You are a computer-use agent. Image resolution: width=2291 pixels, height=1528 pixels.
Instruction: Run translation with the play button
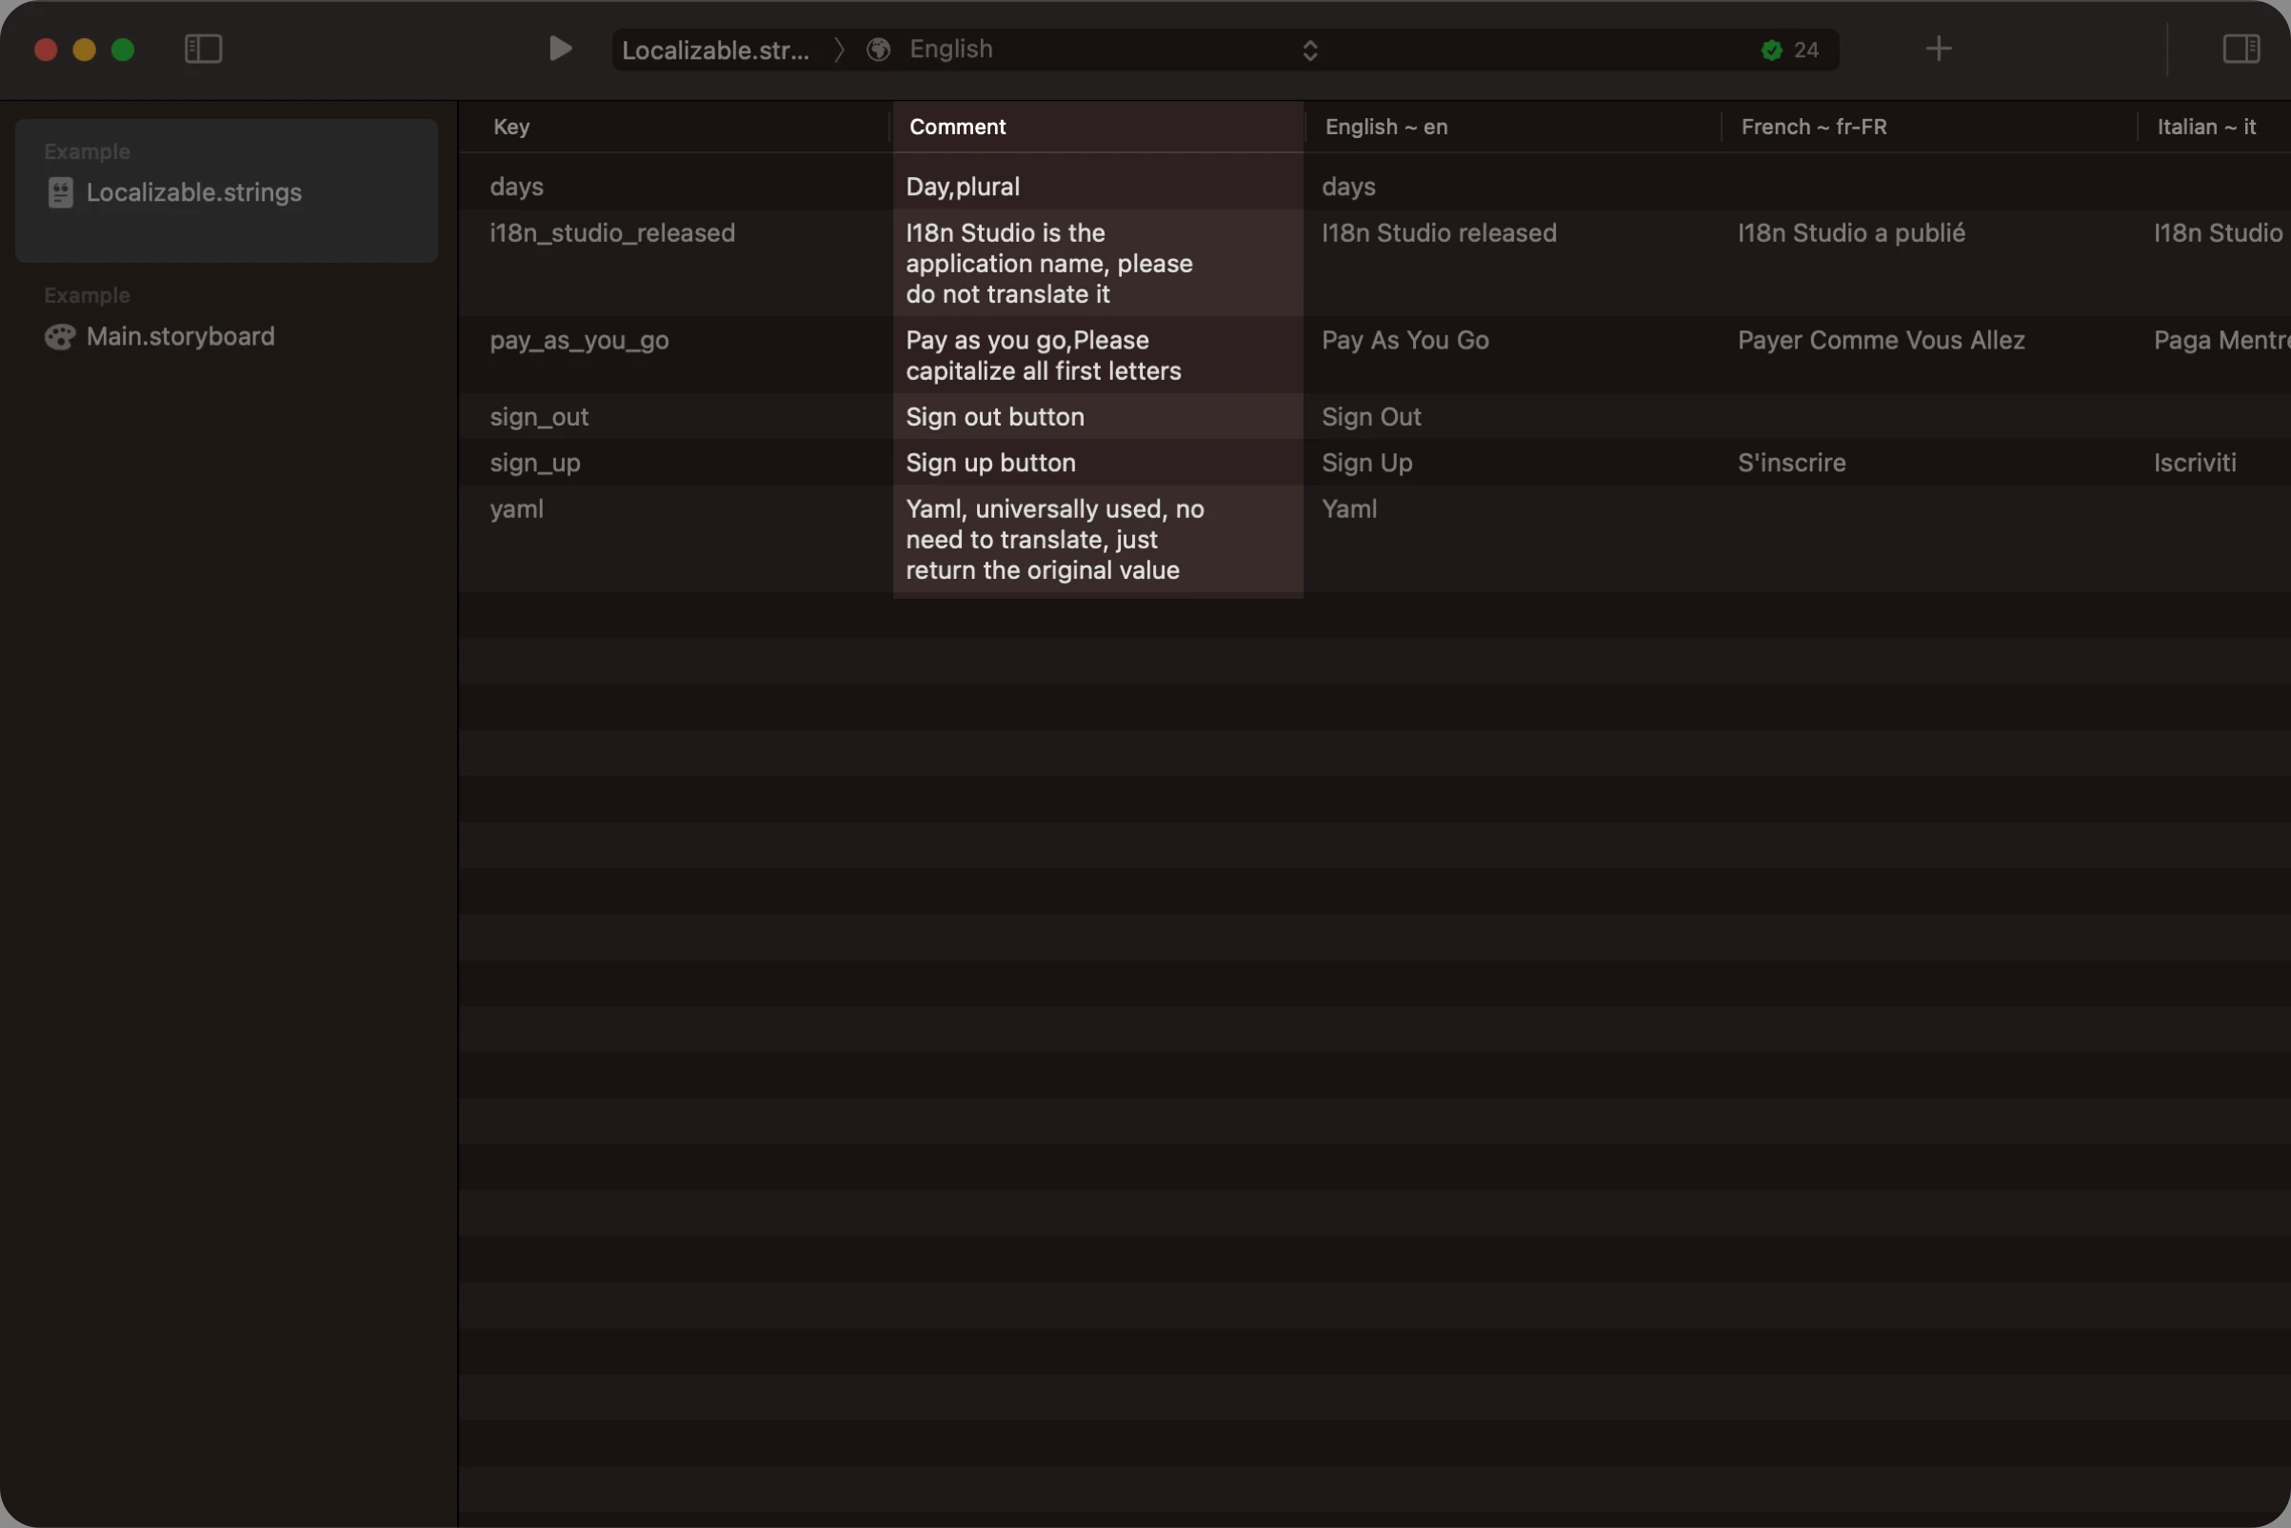click(559, 49)
